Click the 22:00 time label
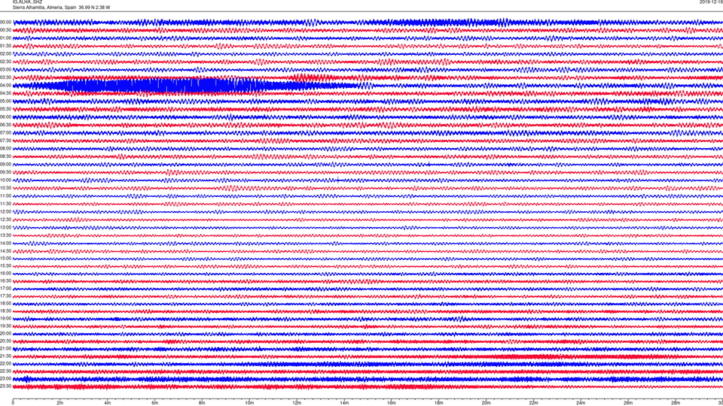Viewport: 723px width, 406px height. (5, 364)
